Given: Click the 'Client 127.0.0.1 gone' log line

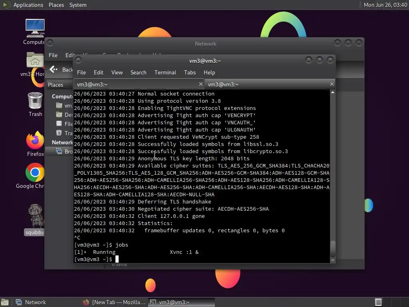Looking at the screenshot, I should click(139, 216).
